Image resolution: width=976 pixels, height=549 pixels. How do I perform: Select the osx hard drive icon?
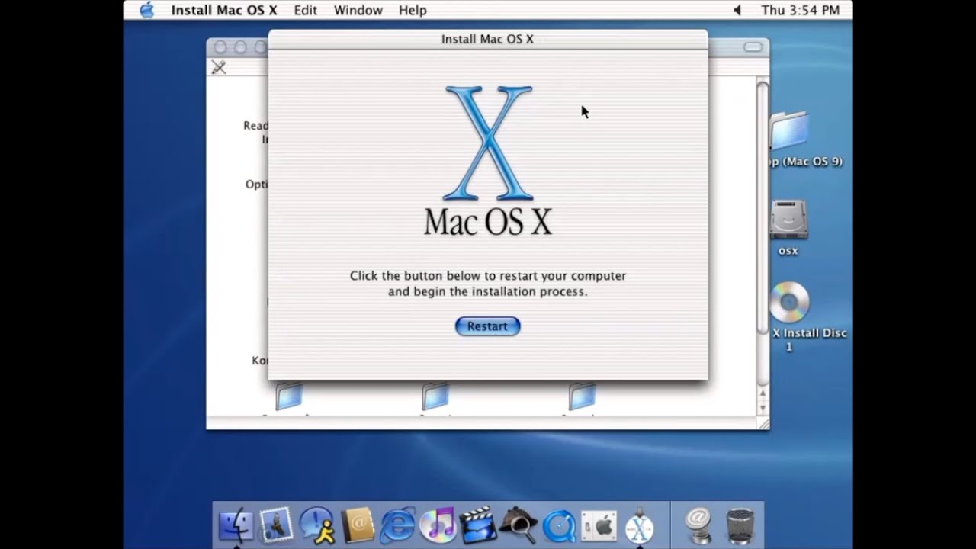[788, 220]
